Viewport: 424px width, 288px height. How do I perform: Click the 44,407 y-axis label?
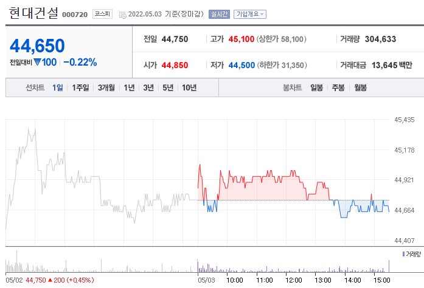(x=405, y=241)
